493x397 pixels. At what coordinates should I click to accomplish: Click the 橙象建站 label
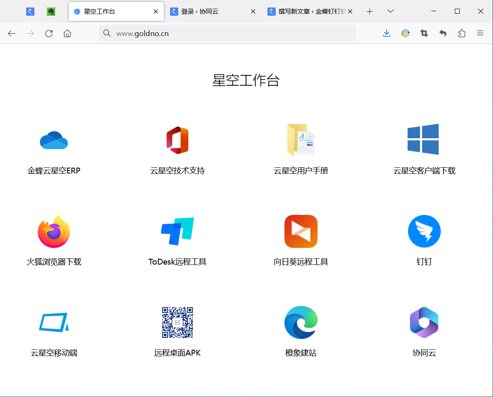[301, 353]
